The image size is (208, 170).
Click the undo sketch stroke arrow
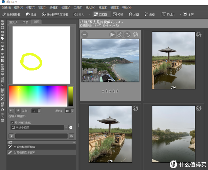(11, 111)
